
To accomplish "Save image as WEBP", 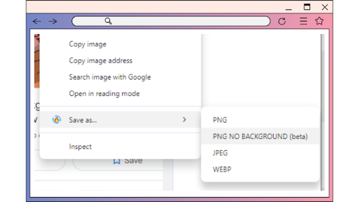I will coord(260,169).
